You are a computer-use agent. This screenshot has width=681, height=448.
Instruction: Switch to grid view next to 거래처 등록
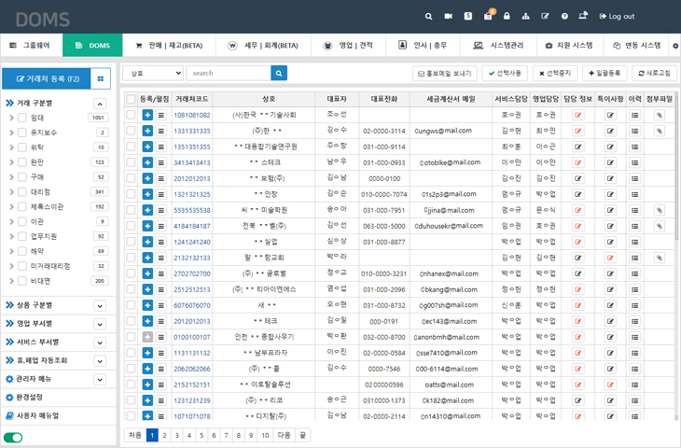point(101,78)
